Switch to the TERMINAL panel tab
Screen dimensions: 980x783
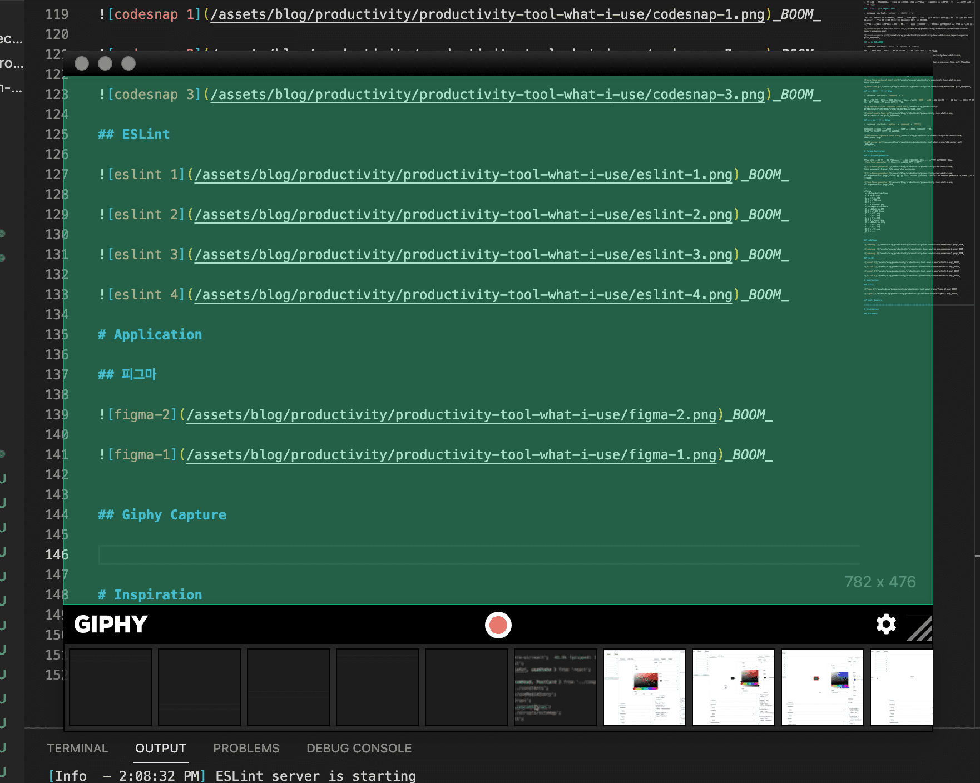[77, 748]
